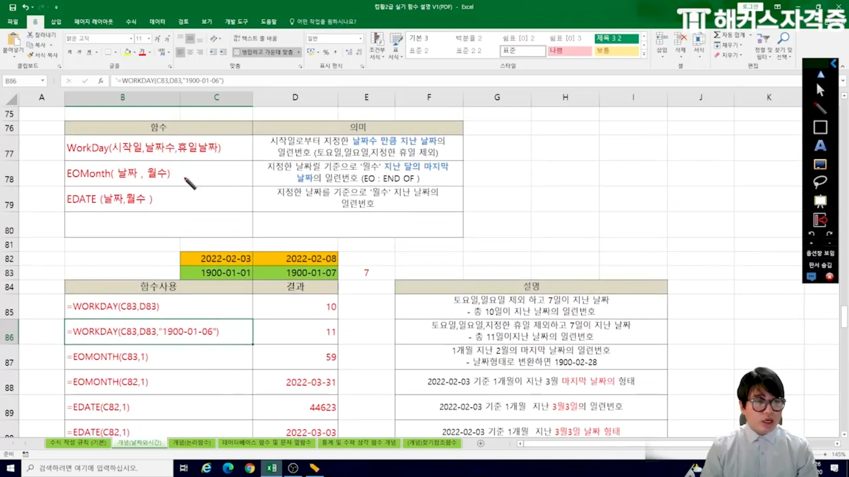Open the borders dropdown arrow
Viewport: 849px width, 477px height.
click(116, 52)
